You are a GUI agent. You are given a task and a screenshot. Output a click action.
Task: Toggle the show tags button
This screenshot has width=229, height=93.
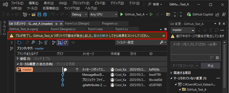[65, 43]
